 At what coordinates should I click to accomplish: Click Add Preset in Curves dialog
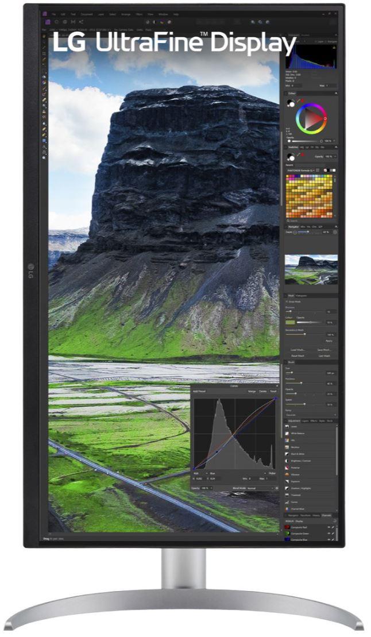point(199,391)
